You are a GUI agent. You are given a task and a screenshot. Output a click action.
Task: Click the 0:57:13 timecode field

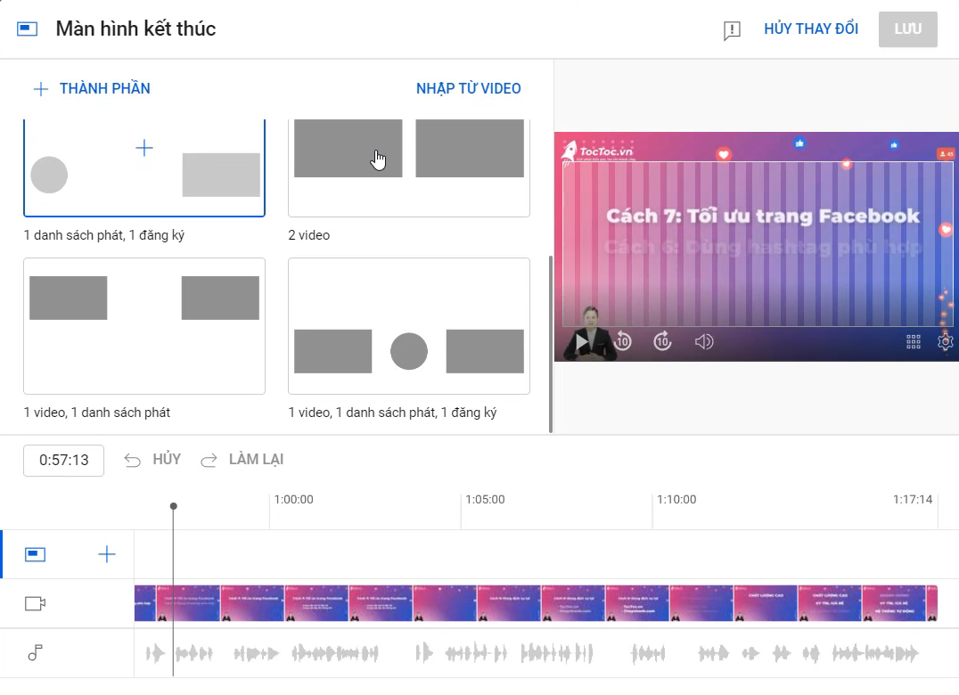pos(63,461)
